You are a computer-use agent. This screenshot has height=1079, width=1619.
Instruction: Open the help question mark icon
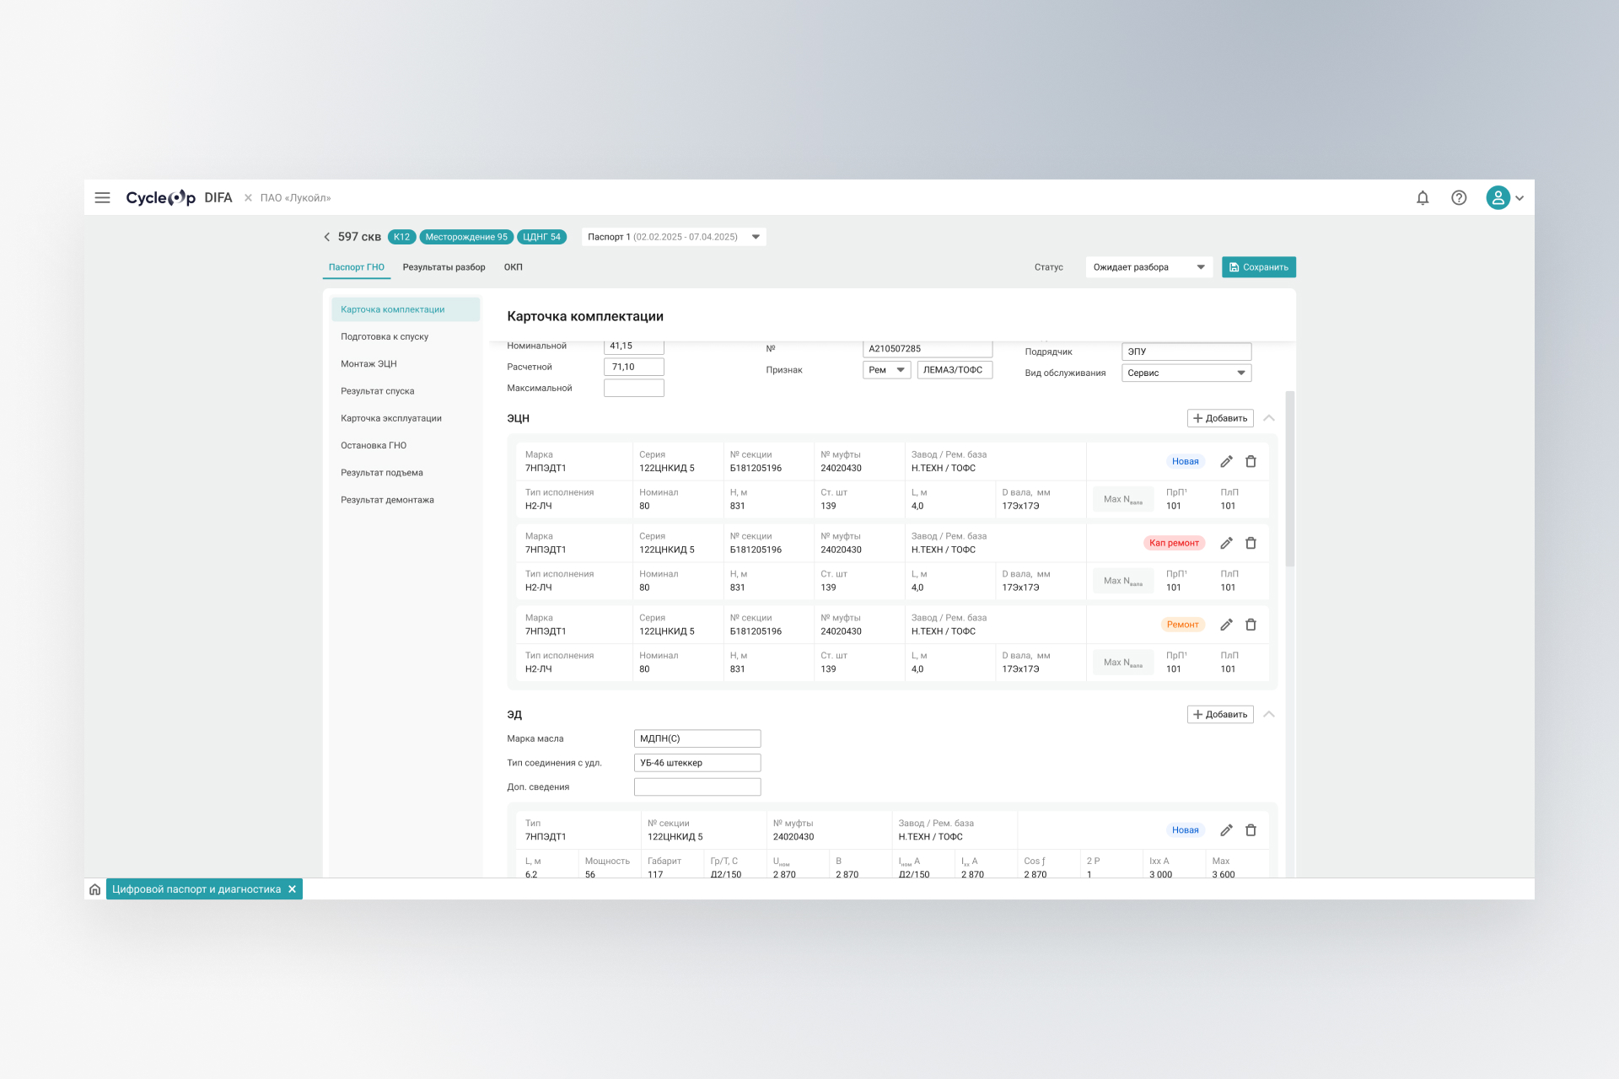click(x=1459, y=198)
